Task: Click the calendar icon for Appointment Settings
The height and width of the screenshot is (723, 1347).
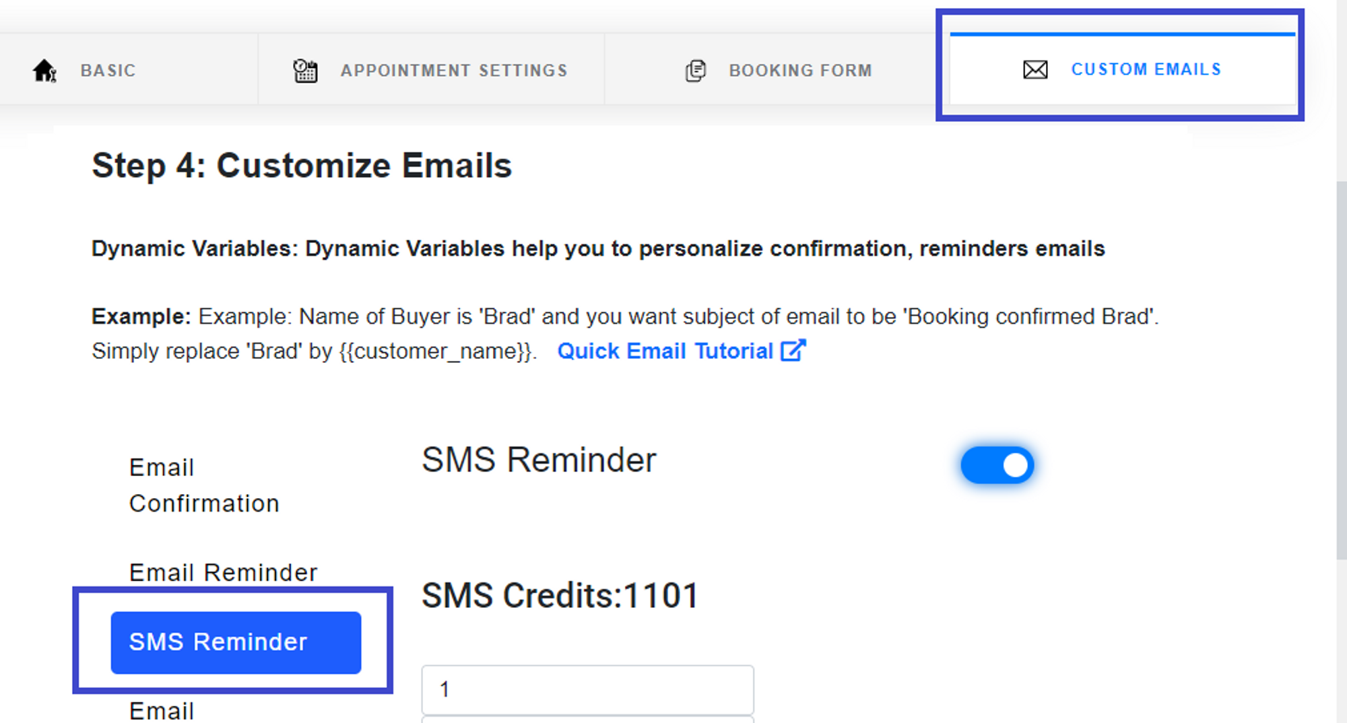Action: (305, 70)
